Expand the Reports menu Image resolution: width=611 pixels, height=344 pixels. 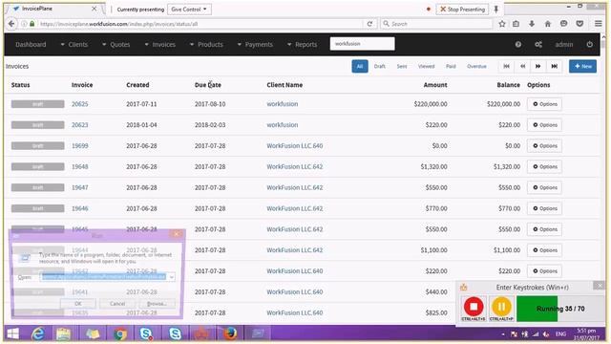tap(303, 45)
